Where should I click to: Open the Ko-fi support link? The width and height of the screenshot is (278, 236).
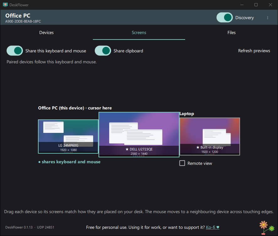(x=212, y=227)
